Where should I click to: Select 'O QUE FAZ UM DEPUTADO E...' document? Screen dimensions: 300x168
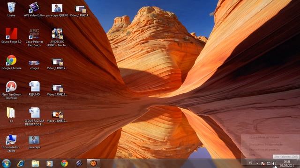34,116
